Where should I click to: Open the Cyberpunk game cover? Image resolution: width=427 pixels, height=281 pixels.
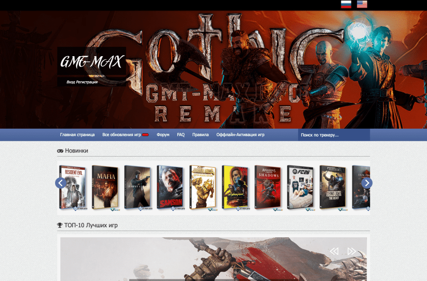[236, 187]
